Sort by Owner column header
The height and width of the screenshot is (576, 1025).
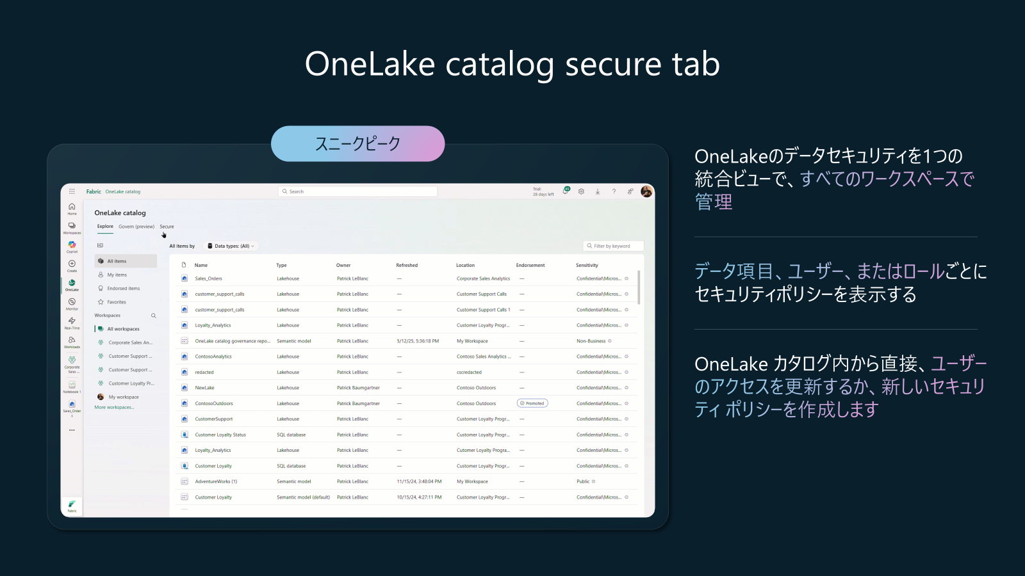pyautogui.click(x=343, y=265)
